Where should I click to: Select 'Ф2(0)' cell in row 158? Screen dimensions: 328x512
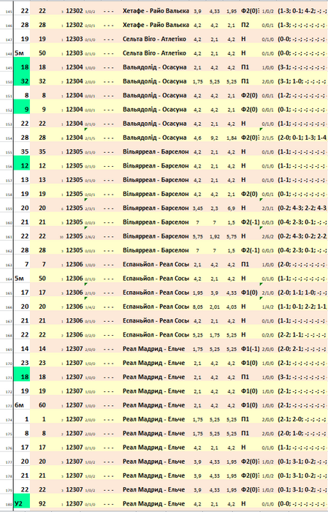click(249, 194)
